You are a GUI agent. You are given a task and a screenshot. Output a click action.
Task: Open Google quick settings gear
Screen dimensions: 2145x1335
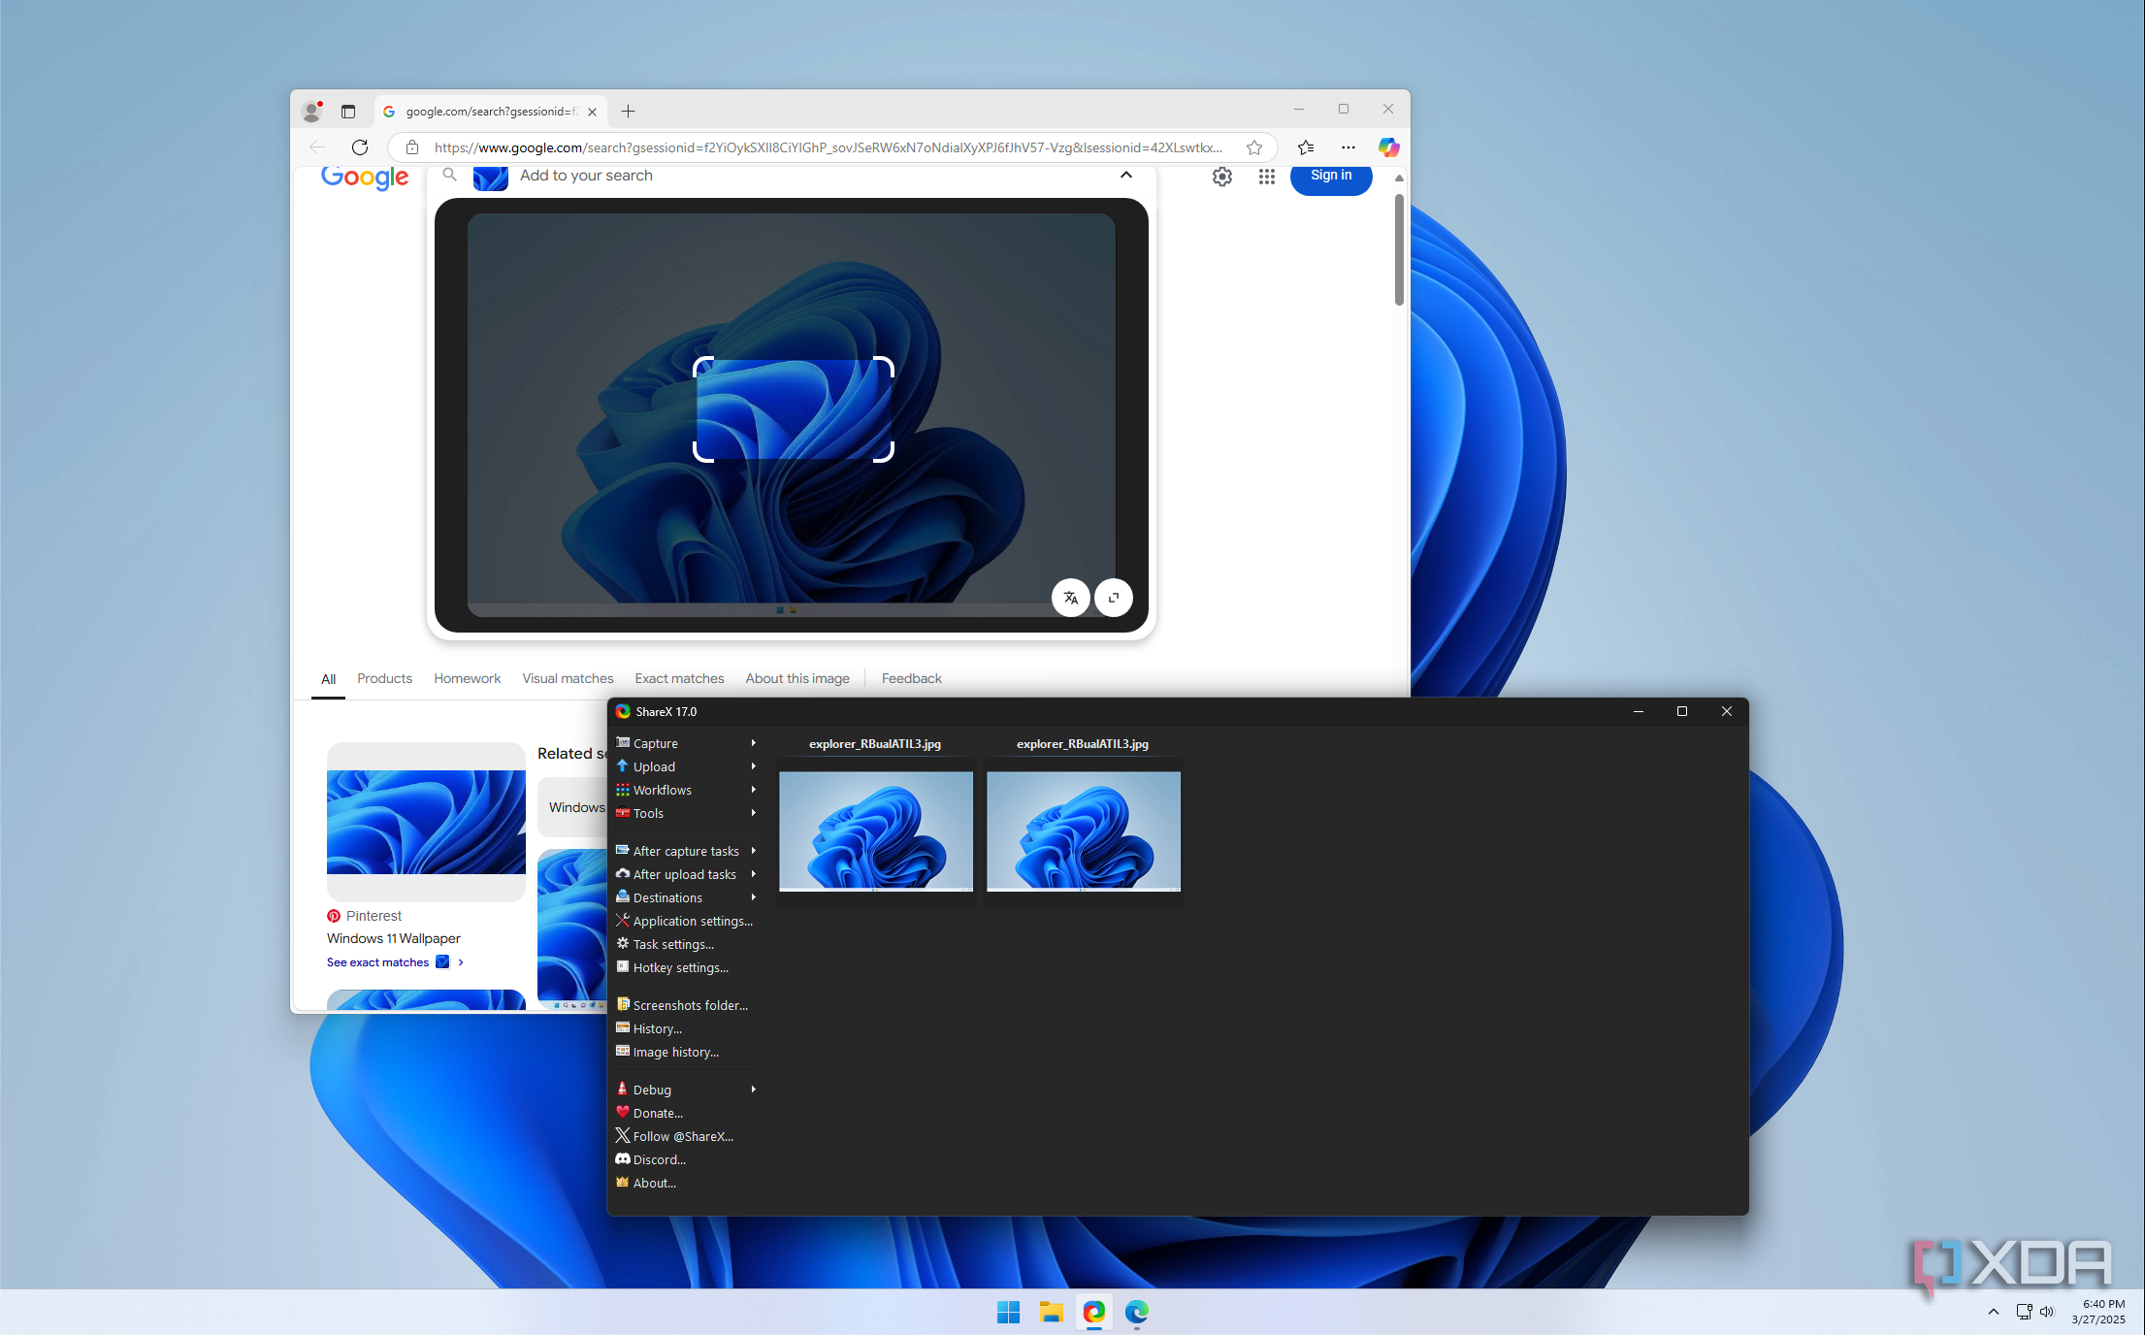pos(1222,177)
